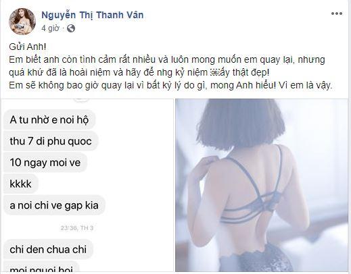351x274 pixels.
Task: Open the profile picture avatar
Action: (x=22, y=22)
